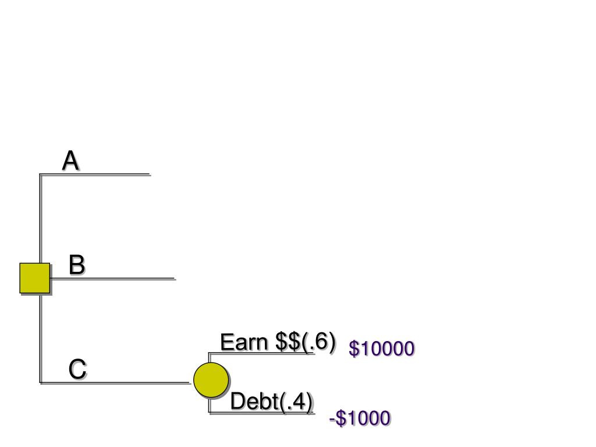
Task: Click the horizontal line of branch A
Action: pos(96,174)
